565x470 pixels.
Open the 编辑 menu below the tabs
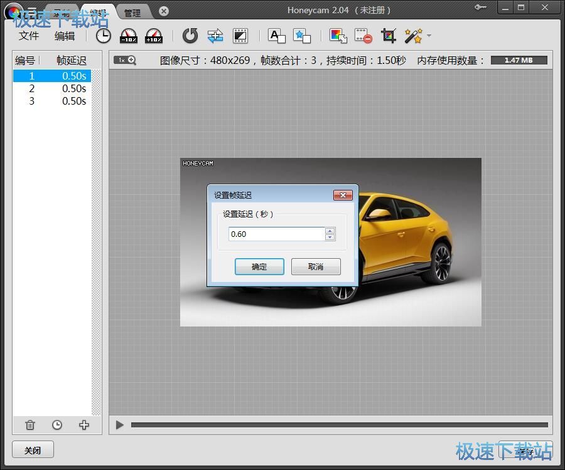pos(65,36)
